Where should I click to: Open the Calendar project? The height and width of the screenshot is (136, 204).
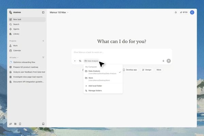[x=27, y=51]
